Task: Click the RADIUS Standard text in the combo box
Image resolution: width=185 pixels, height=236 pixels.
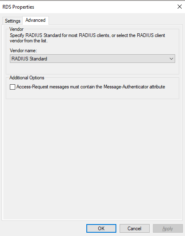Action: coord(29,59)
